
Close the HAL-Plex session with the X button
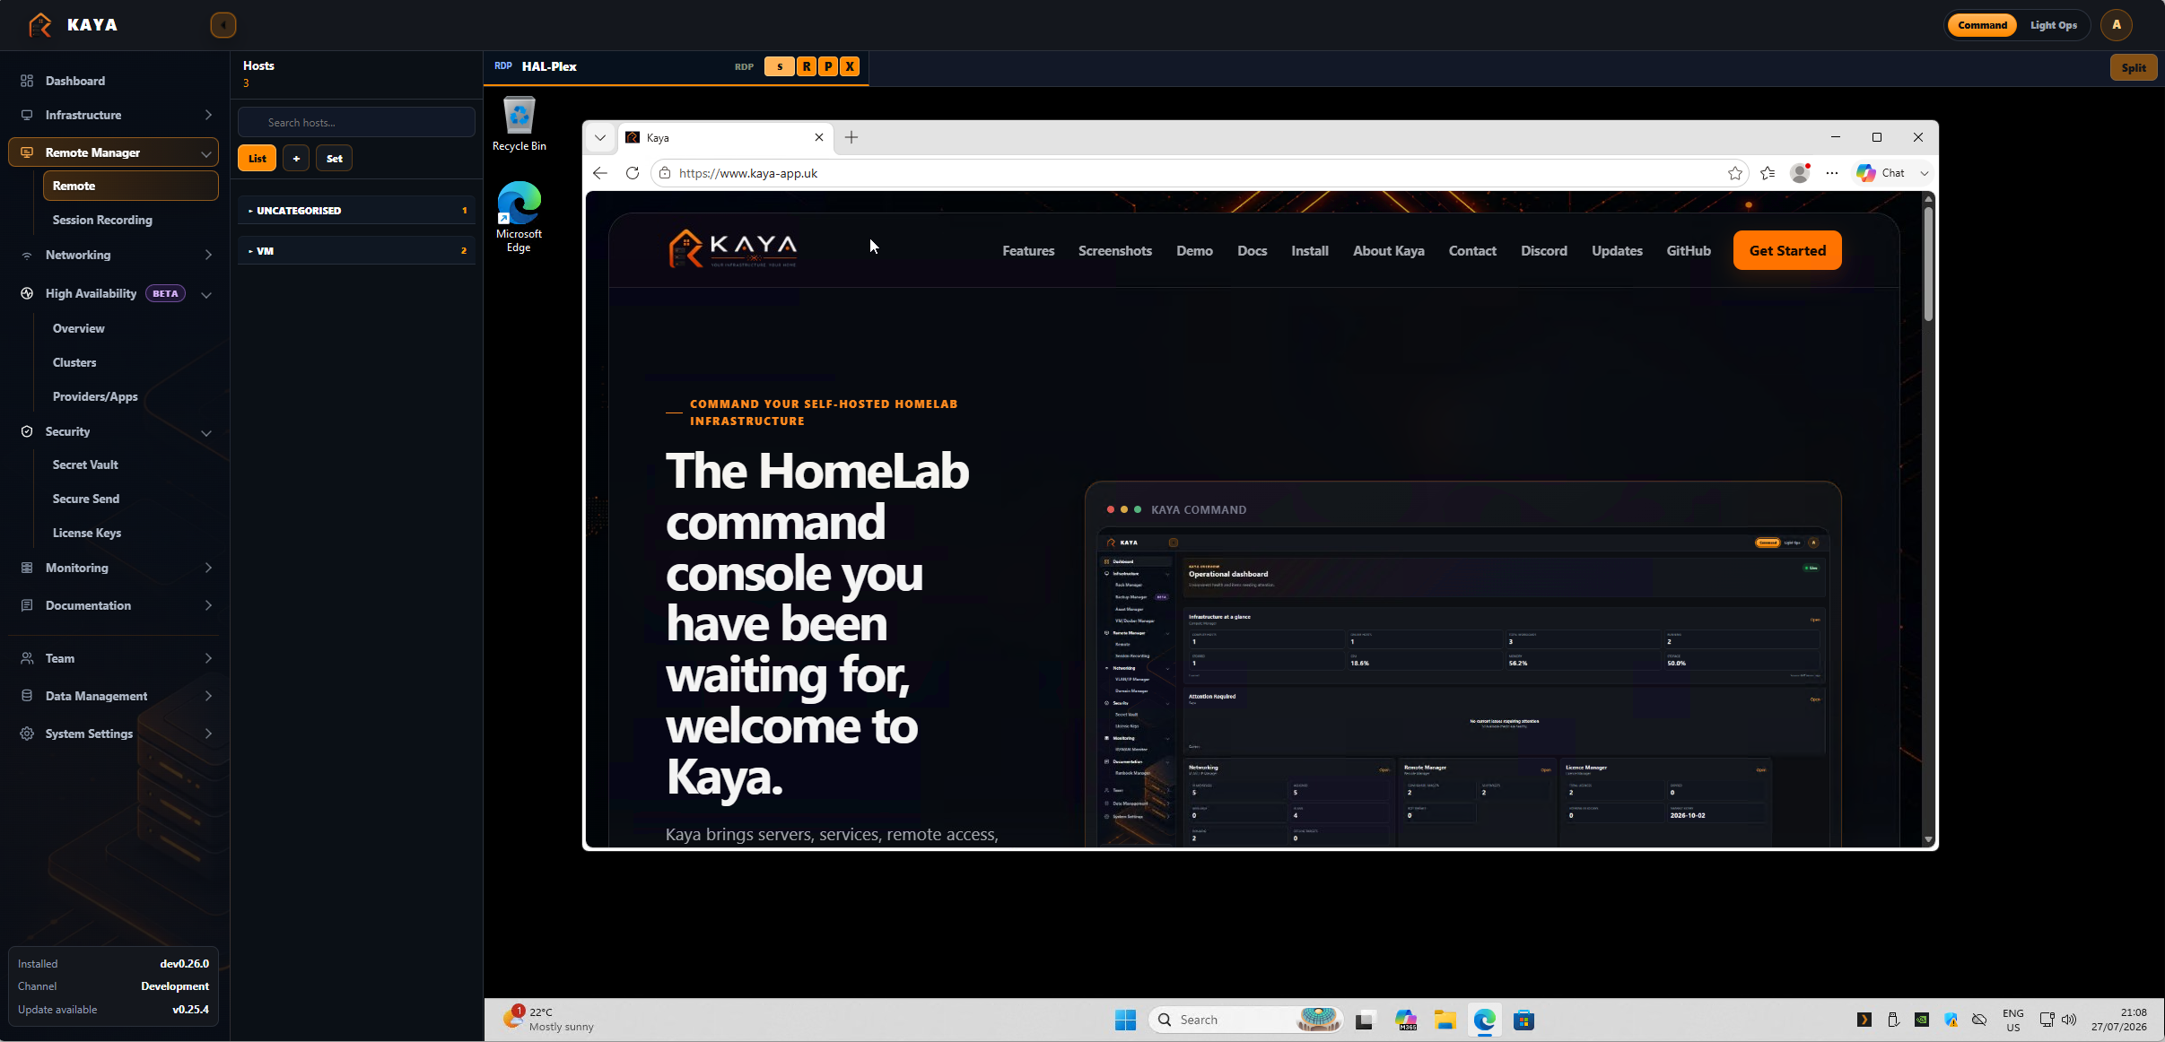(850, 66)
